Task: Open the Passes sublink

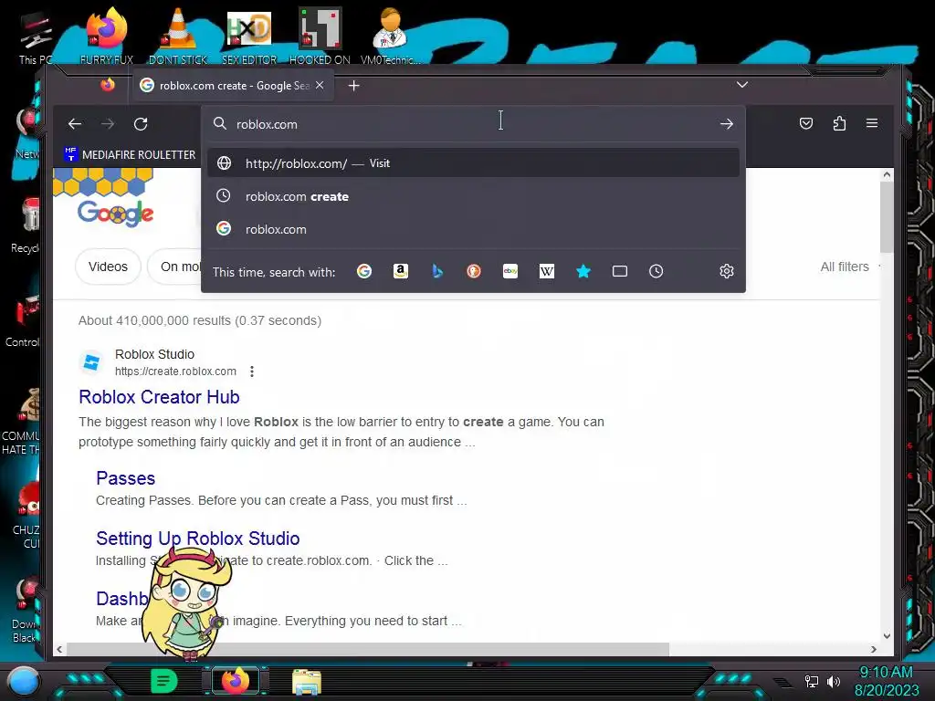Action: coord(125,478)
